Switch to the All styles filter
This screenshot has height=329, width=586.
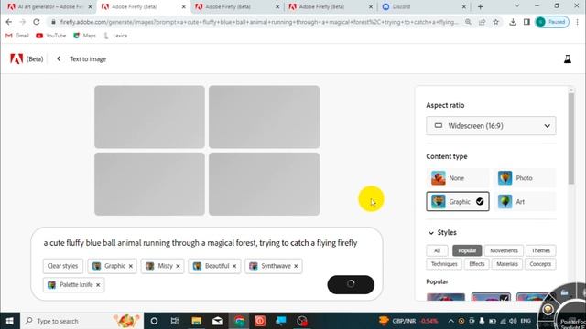click(437, 250)
